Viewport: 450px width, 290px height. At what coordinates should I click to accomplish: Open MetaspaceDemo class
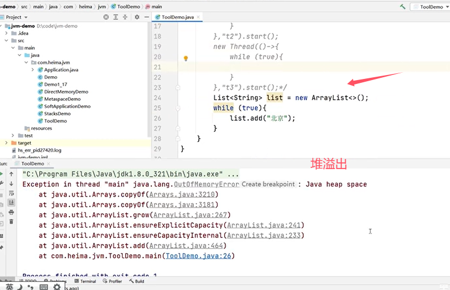(x=62, y=99)
